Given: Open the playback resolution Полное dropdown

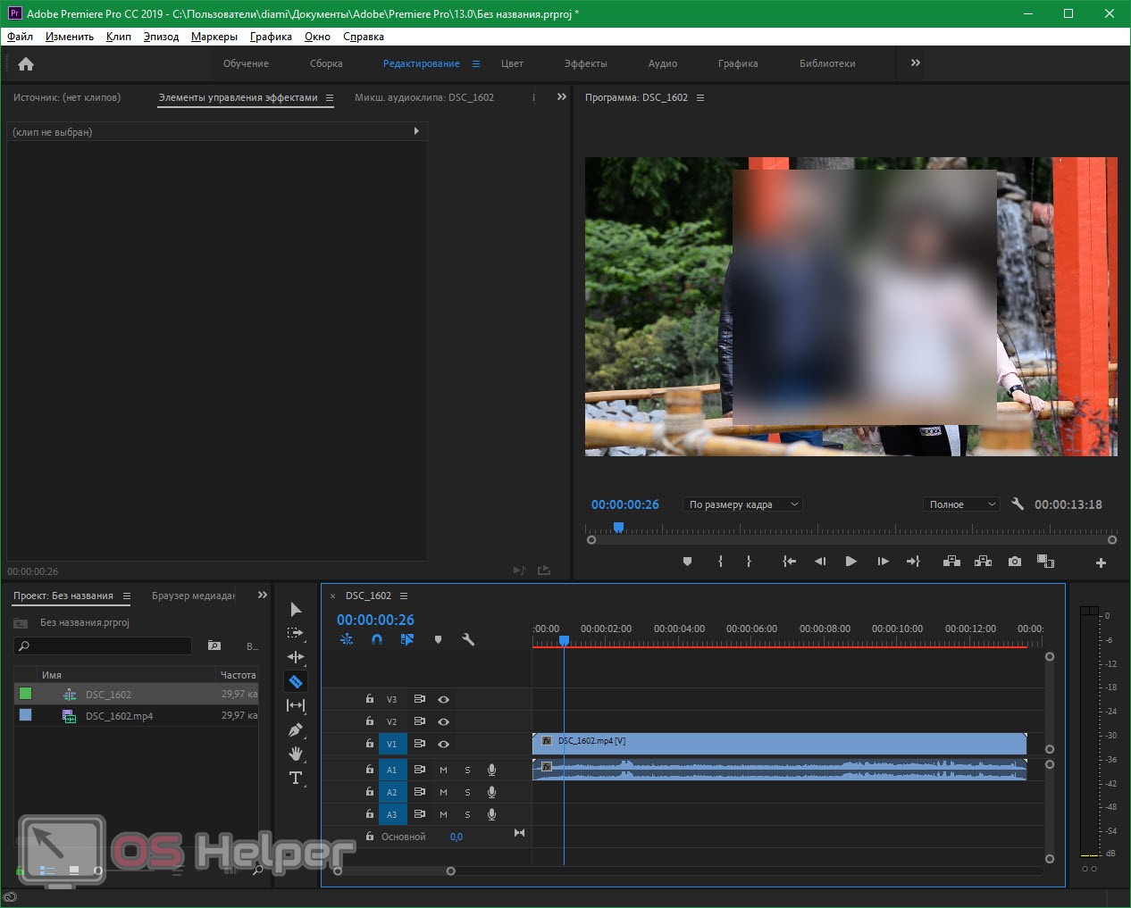Looking at the screenshot, I should point(961,504).
